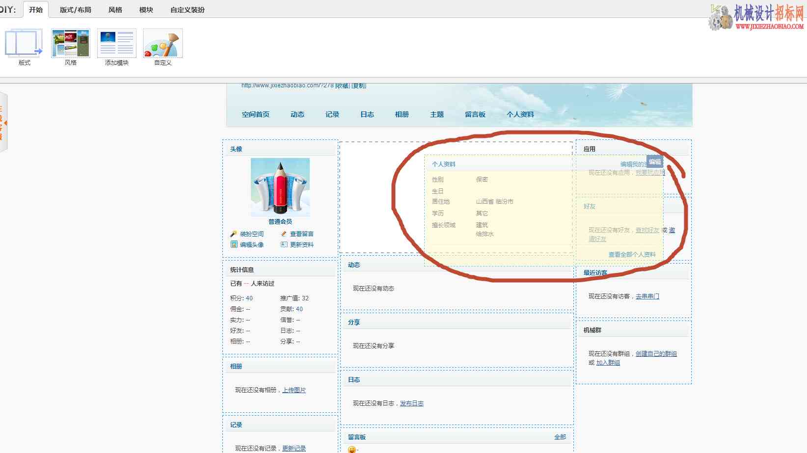The image size is (807, 453).
Task: Open 个人资料 in the space navigation
Action: point(520,114)
